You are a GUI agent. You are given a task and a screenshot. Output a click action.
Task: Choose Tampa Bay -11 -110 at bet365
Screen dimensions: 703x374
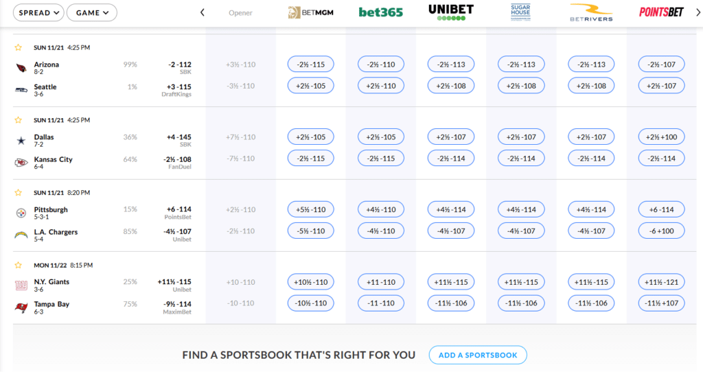click(x=380, y=304)
